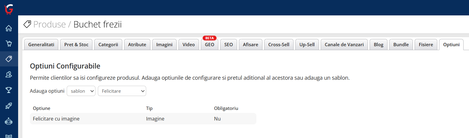Open the Afisare tab
Image resolution: width=469 pixels, height=138 pixels.
pyautogui.click(x=251, y=44)
